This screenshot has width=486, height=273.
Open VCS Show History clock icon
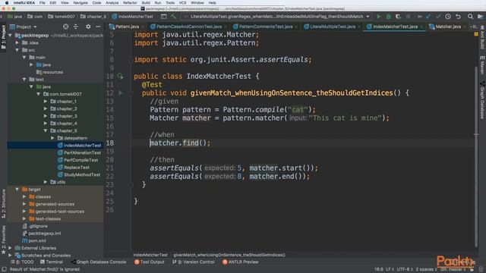(x=448, y=17)
